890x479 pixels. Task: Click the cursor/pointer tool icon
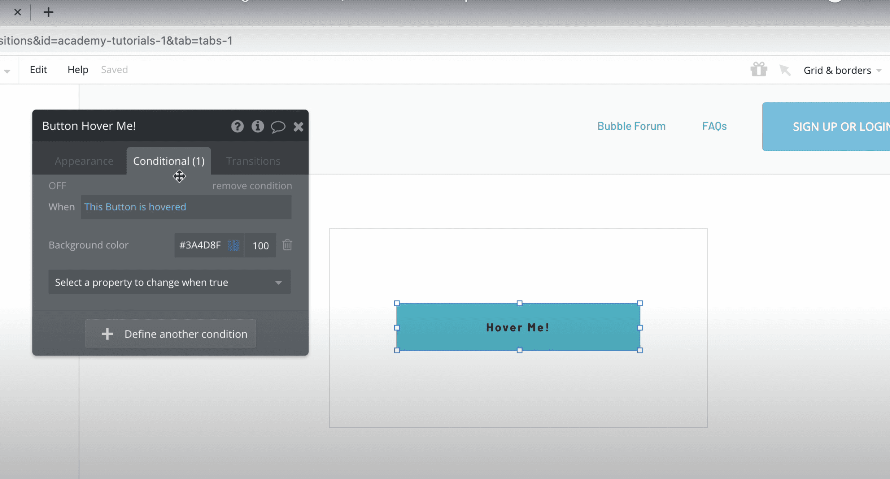pyautogui.click(x=786, y=70)
